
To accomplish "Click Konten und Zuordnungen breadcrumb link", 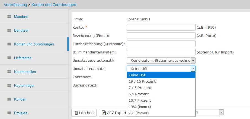I will (54, 5).
